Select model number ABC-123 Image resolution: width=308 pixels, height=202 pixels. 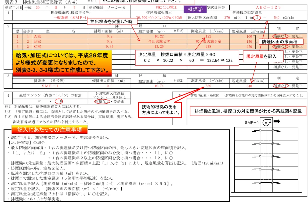coord(268,8)
